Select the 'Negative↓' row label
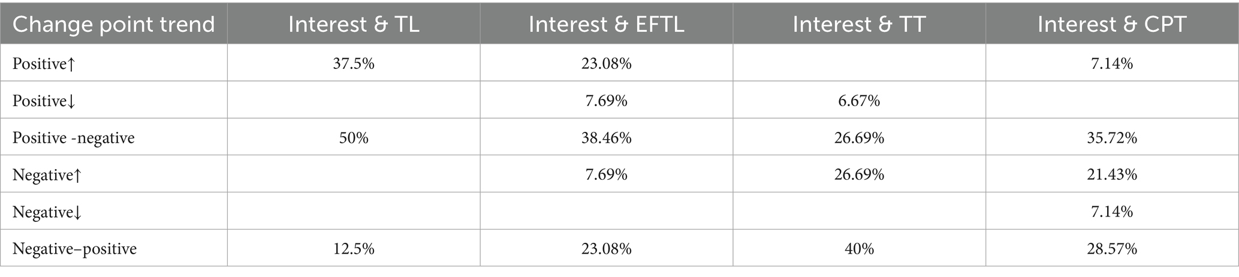The height and width of the screenshot is (277, 1239). pyautogui.click(x=48, y=212)
